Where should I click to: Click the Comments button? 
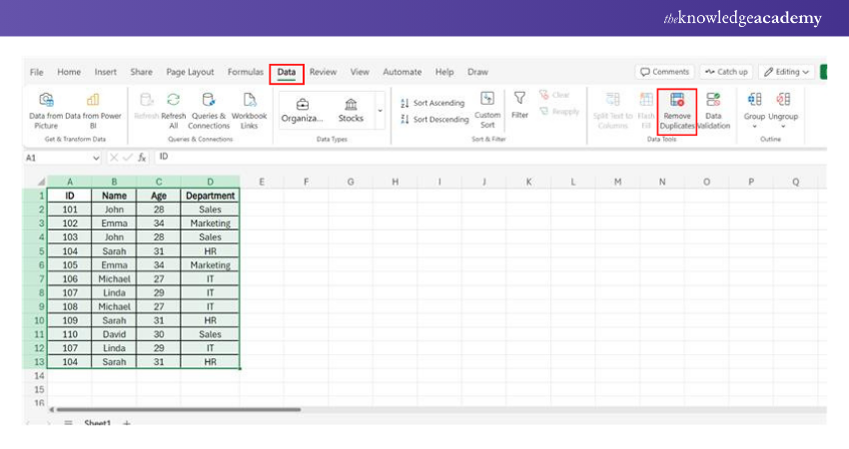[x=665, y=72]
